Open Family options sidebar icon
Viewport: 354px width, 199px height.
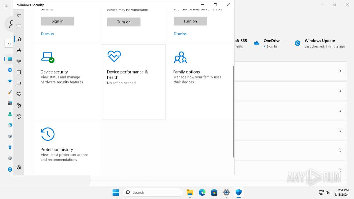click(19, 105)
